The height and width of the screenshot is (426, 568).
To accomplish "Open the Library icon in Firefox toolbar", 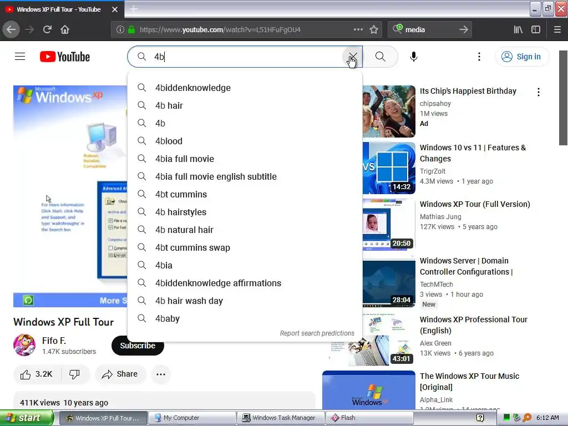I will tap(519, 30).
